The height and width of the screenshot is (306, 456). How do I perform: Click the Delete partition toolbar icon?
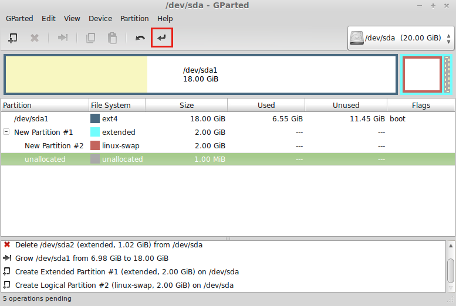coord(35,38)
